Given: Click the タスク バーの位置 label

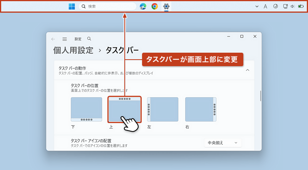Looking at the screenshot, I should tap(84, 86).
